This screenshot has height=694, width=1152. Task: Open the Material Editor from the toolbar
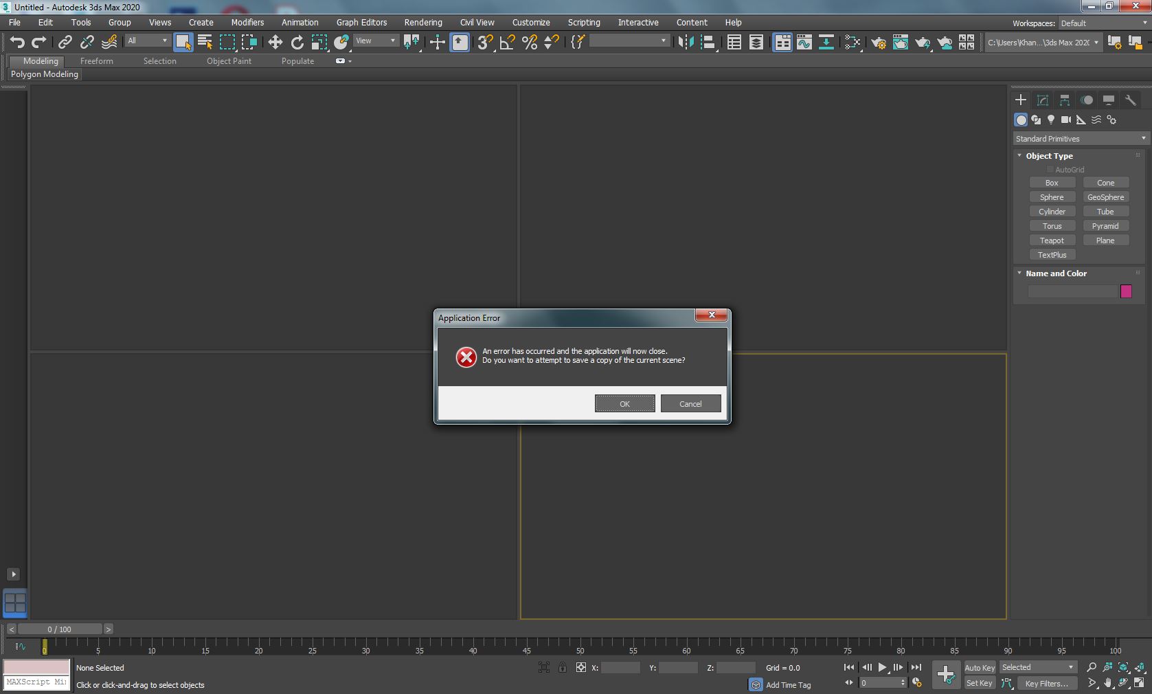coord(852,42)
